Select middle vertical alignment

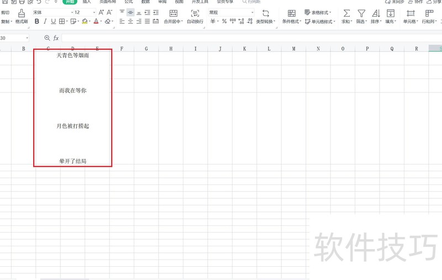(x=130, y=12)
